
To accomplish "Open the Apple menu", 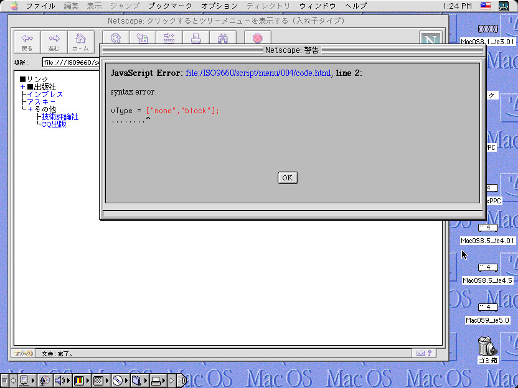I will point(14,6).
